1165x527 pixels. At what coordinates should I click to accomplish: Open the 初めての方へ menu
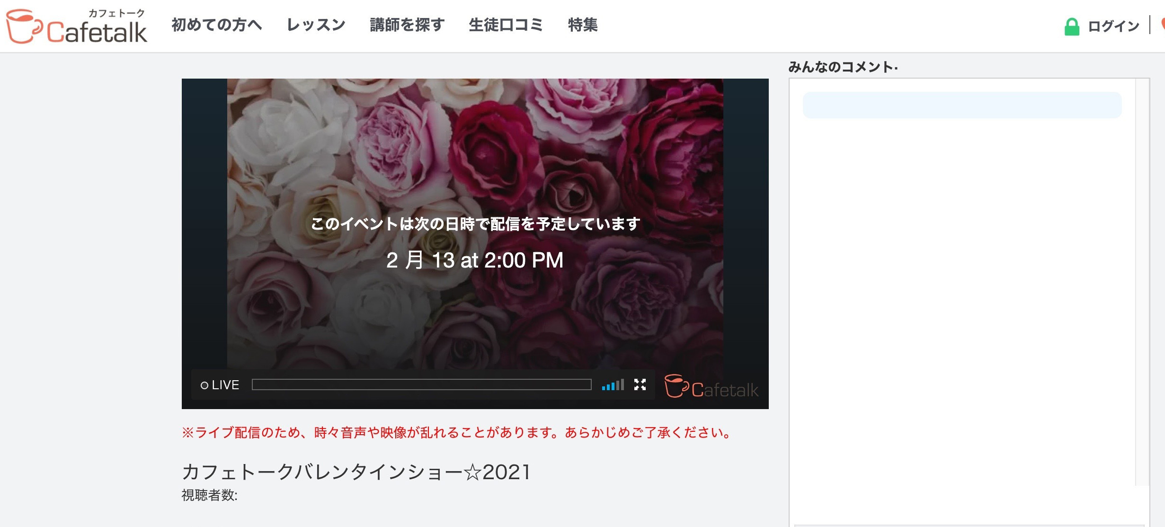tap(217, 25)
